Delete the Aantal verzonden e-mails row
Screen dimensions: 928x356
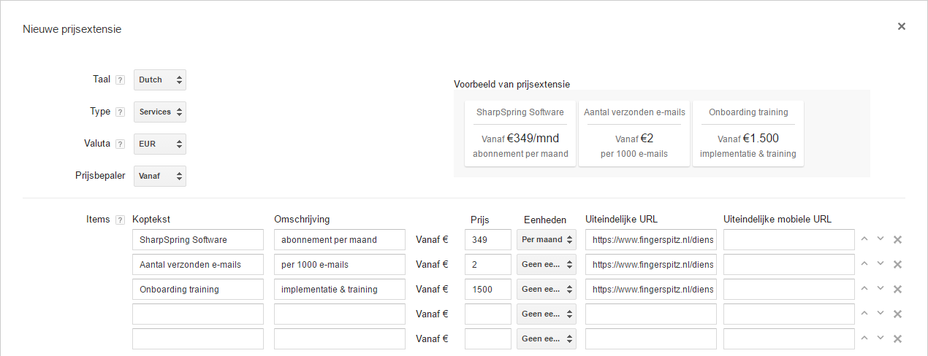click(897, 264)
